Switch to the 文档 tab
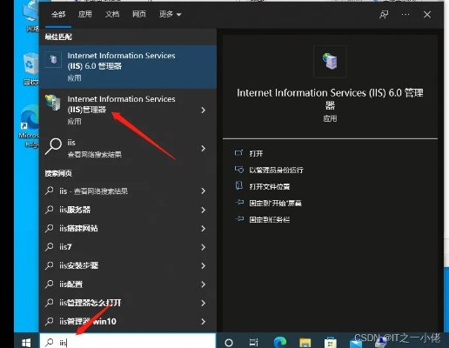Screen dimensions: 449x348 (112, 14)
